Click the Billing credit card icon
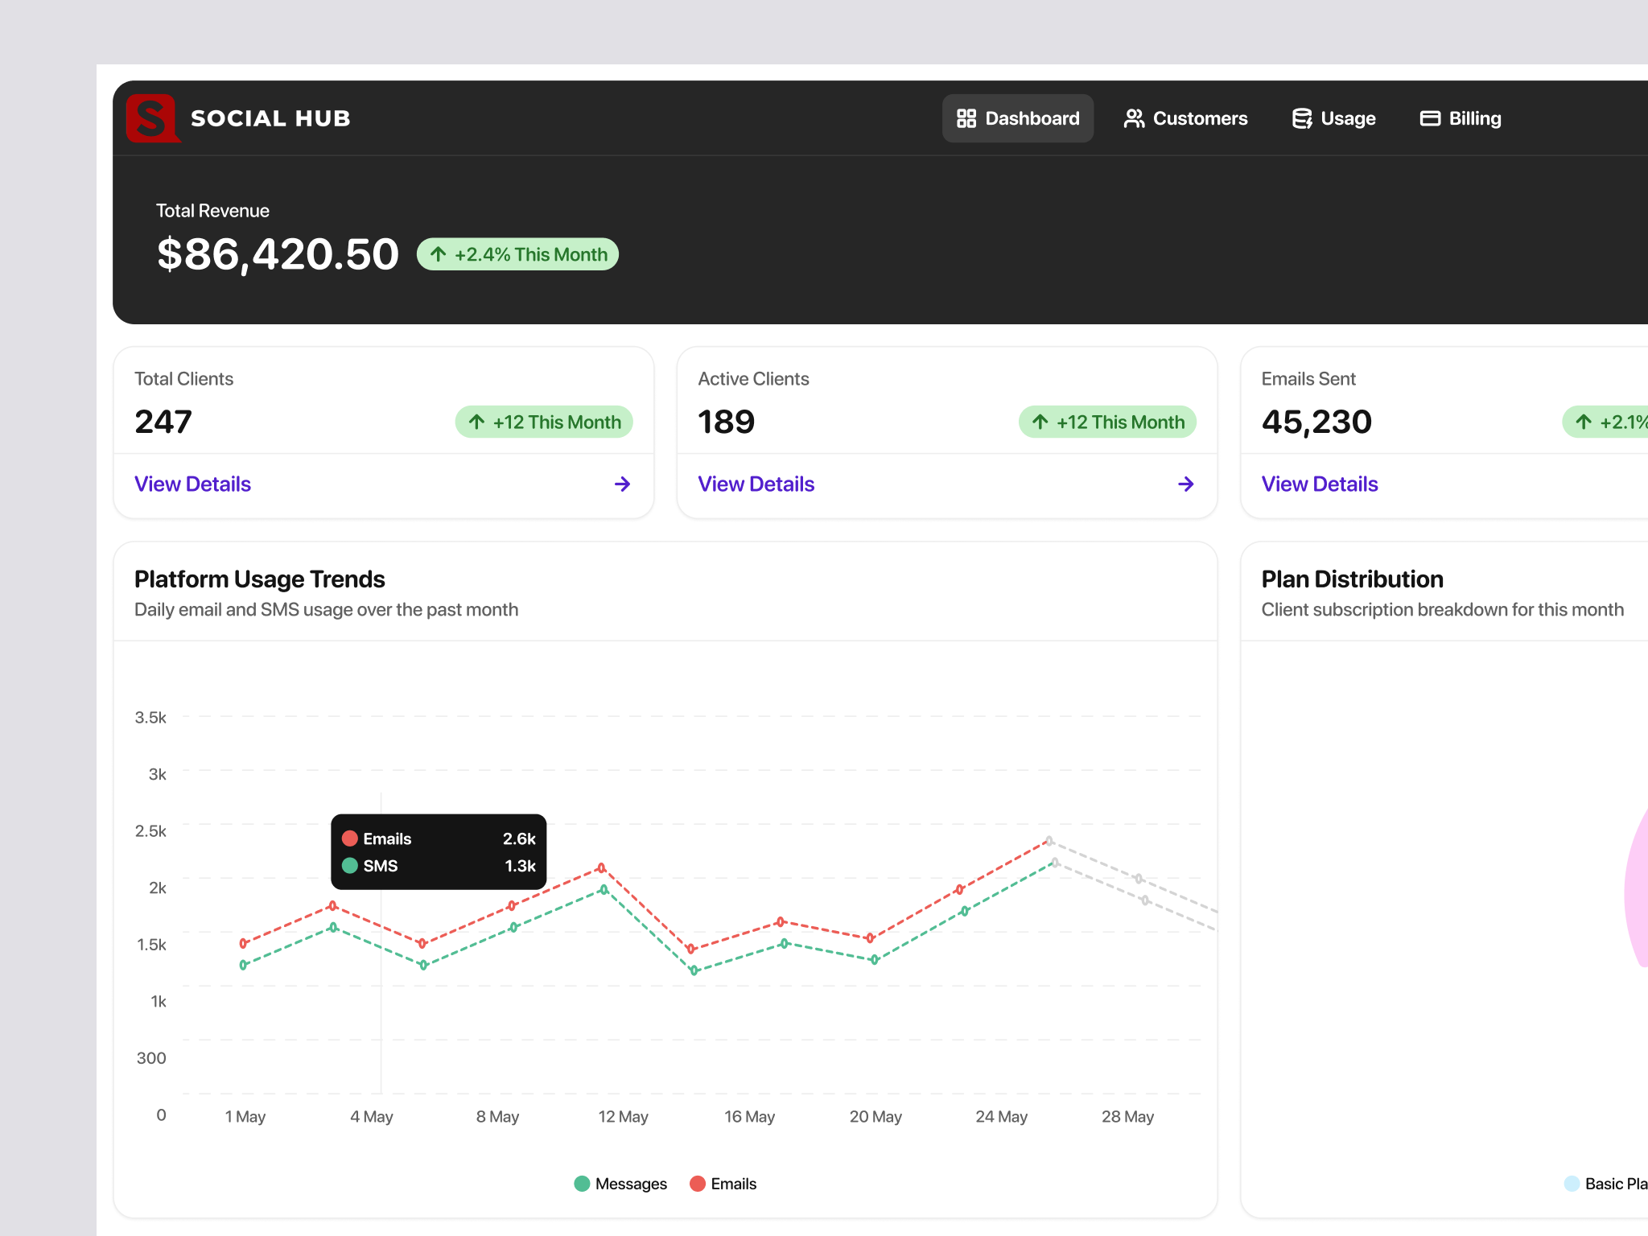The width and height of the screenshot is (1648, 1236). pos(1431,118)
